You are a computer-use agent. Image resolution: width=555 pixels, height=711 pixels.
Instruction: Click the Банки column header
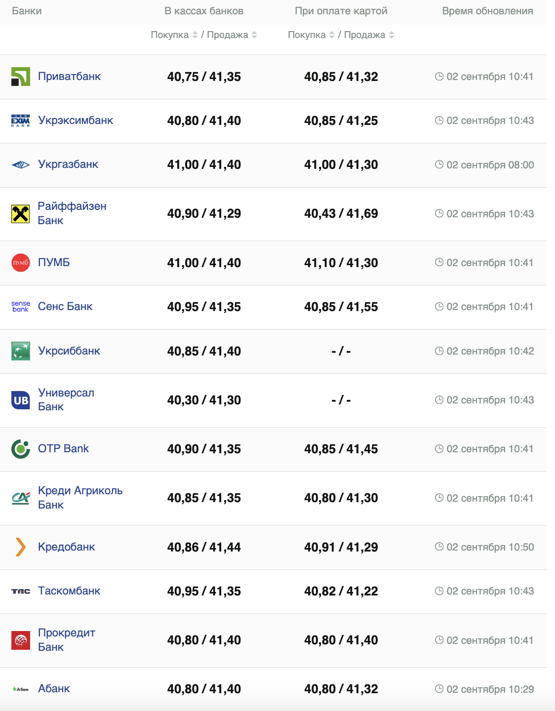click(27, 11)
